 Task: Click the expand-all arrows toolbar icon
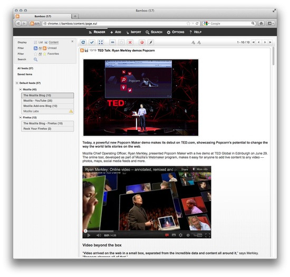click(x=100, y=42)
